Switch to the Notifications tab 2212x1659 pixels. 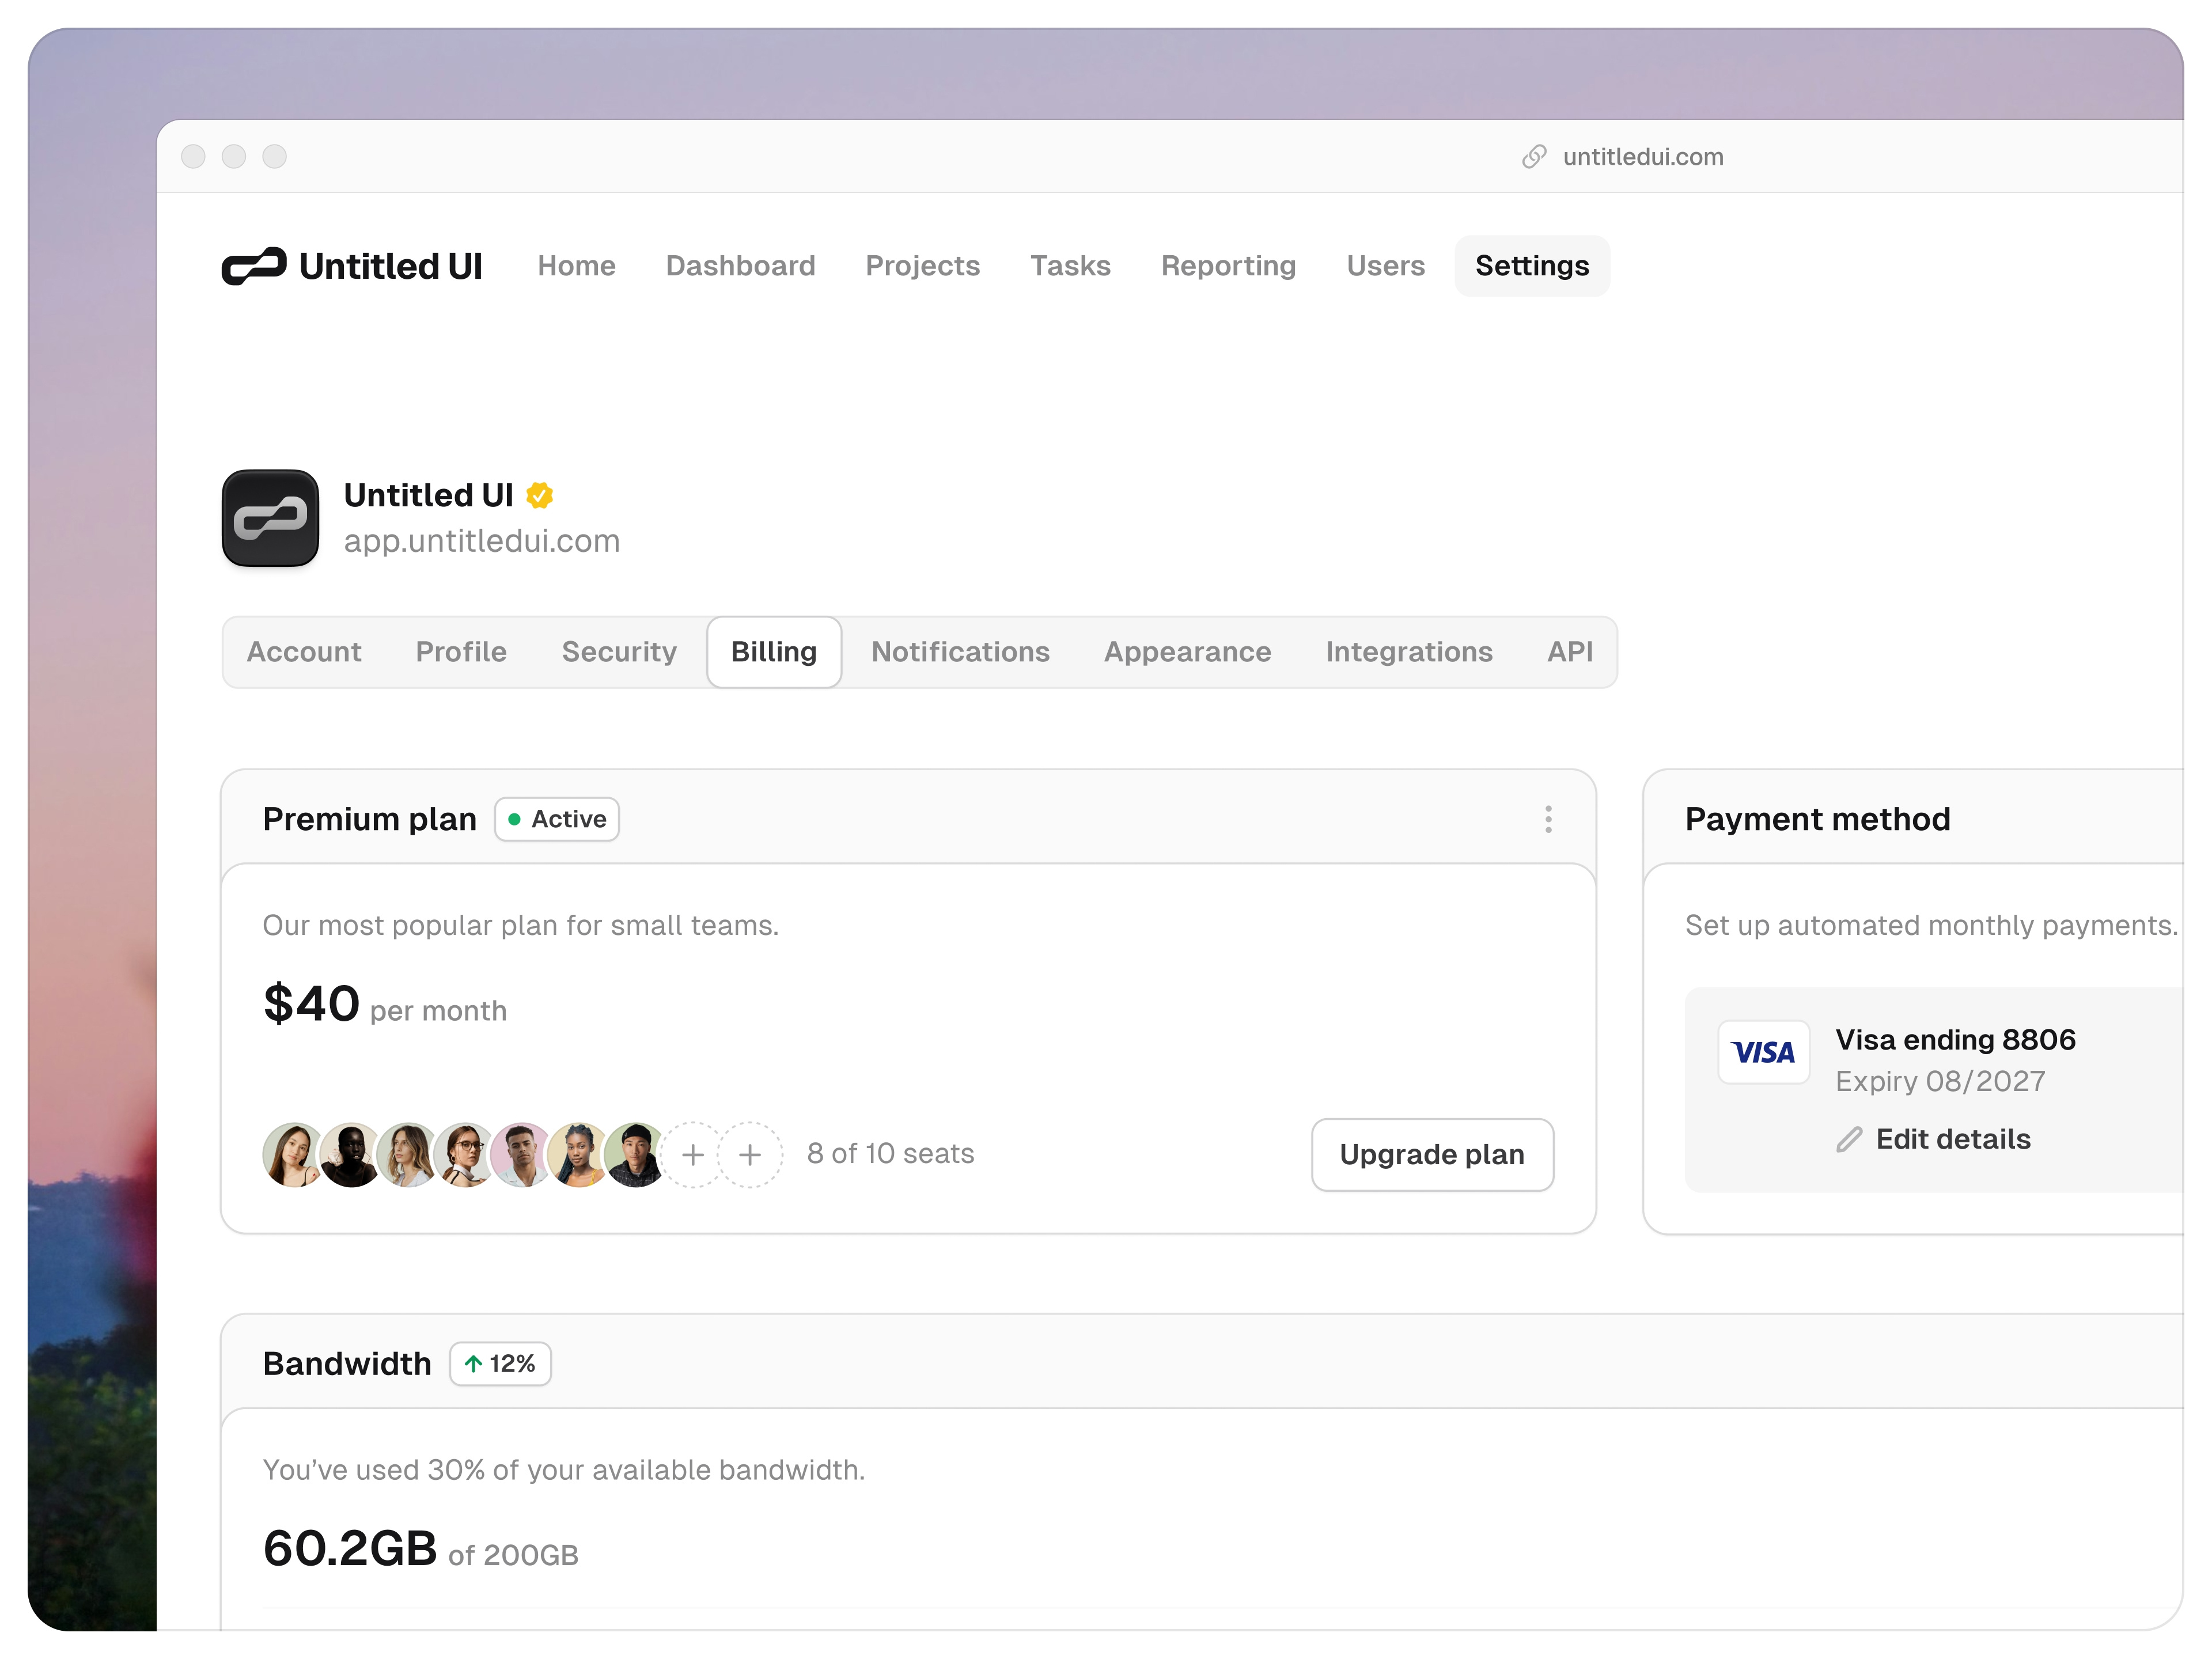960,652
